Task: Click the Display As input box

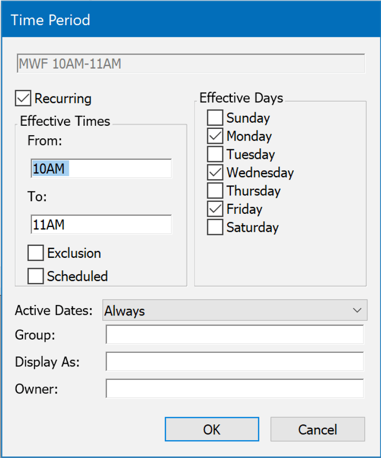Action: click(x=235, y=362)
